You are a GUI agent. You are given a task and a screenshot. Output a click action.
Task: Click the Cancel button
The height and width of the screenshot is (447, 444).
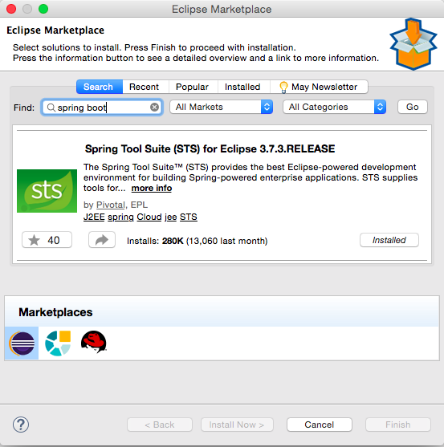coord(319,425)
